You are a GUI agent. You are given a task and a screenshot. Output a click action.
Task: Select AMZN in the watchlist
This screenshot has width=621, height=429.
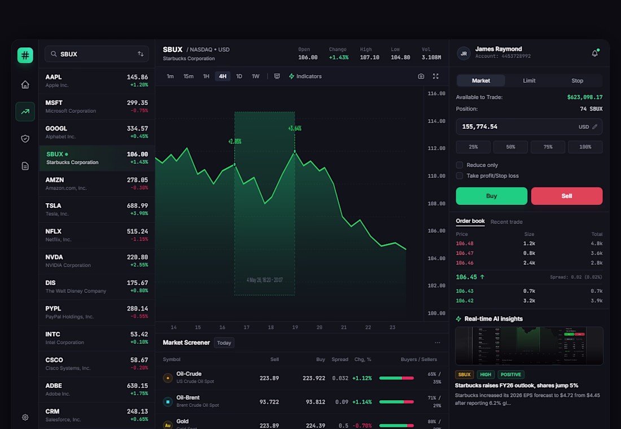click(97, 184)
